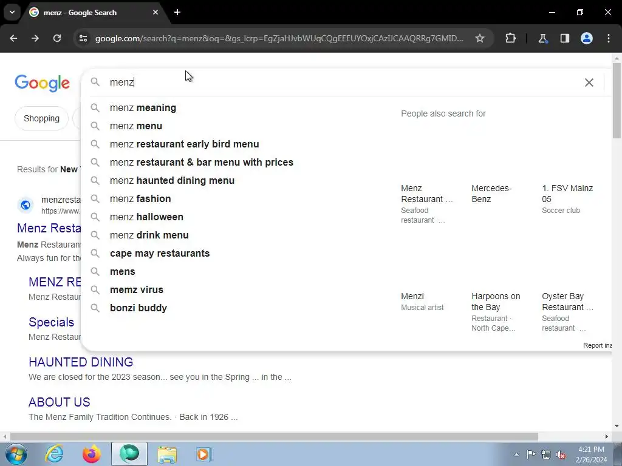This screenshot has height=466, width=622.
Task: Open Windows Media Player on taskbar
Action: click(x=204, y=454)
